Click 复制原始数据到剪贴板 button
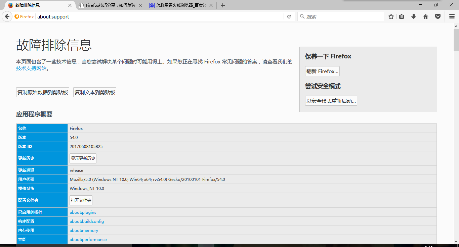 pos(42,92)
